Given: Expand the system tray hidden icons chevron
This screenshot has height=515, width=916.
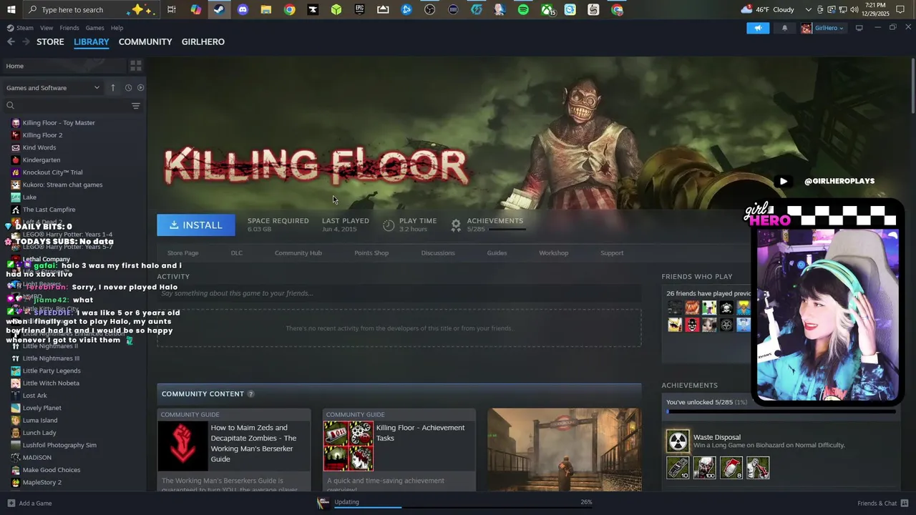Looking at the screenshot, I should (809, 9).
